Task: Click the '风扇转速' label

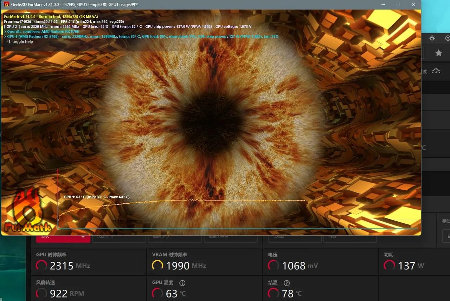Action: coord(45,283)
